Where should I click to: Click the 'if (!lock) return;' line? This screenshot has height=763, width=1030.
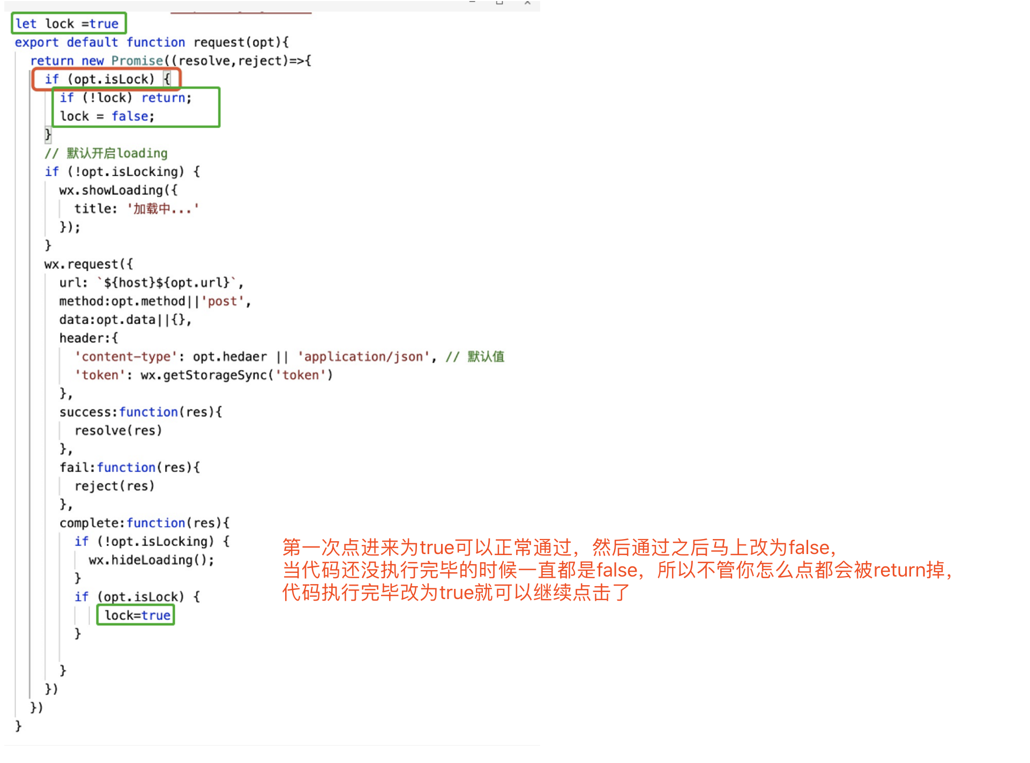click(x=125, y=98)
